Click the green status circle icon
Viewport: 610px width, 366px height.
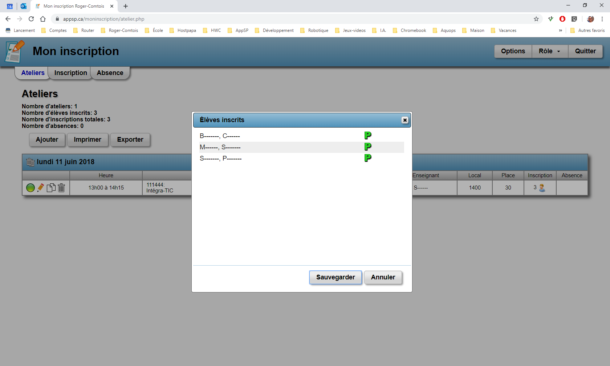click(x=30, y=188)
